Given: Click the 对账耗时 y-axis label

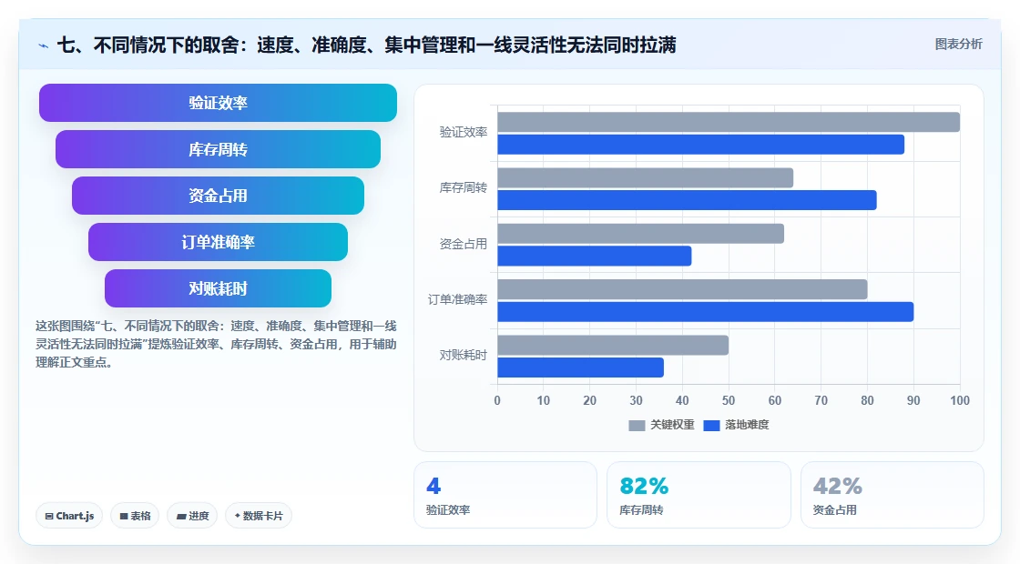Looking at the screenshot, I should [464, 355].
